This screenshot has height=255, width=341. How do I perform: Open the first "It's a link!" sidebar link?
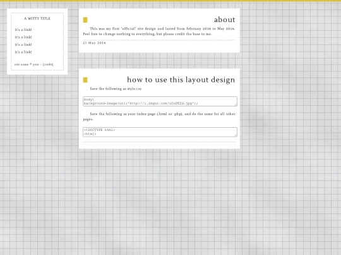[x=23, y=30]
